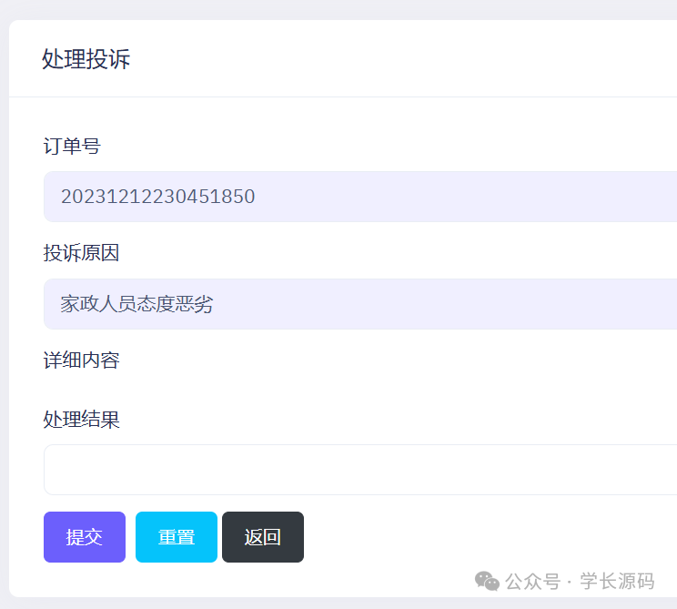Viewport: 677px width, 609px height.
Task: Click the 投诉原因 label
Action: click(81, 253)
